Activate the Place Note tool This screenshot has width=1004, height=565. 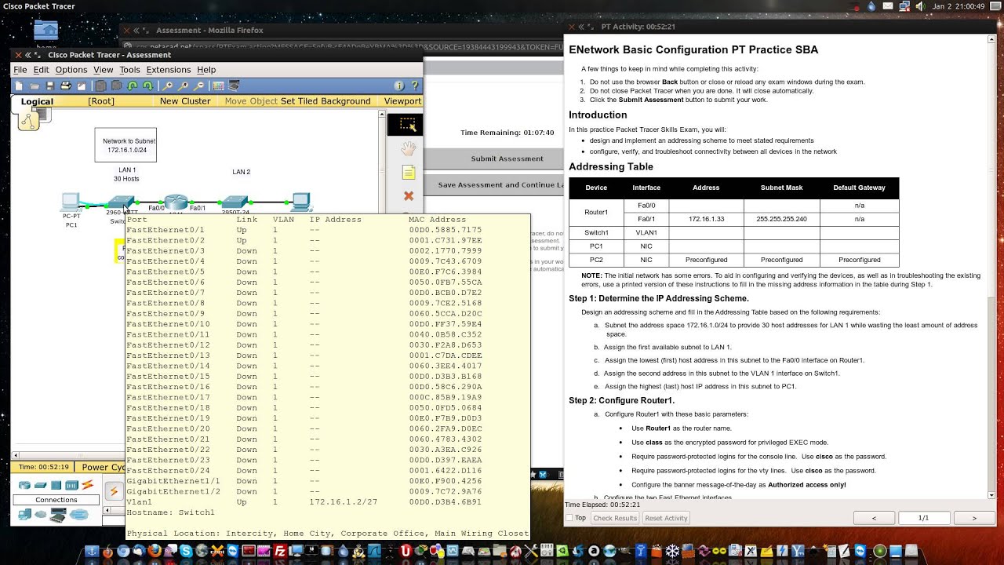pos(408,172)
